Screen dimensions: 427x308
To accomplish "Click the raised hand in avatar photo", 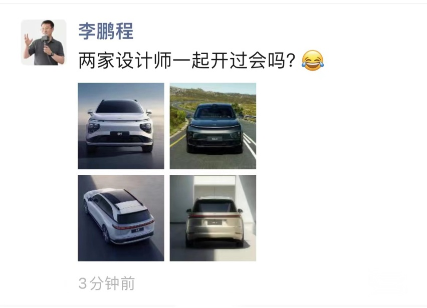I will tap(28, 40).
